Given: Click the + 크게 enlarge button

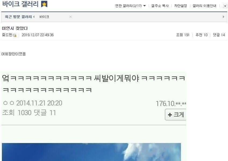Looking at the screenshot, I should pyautogui.click(x=176, y=115).
